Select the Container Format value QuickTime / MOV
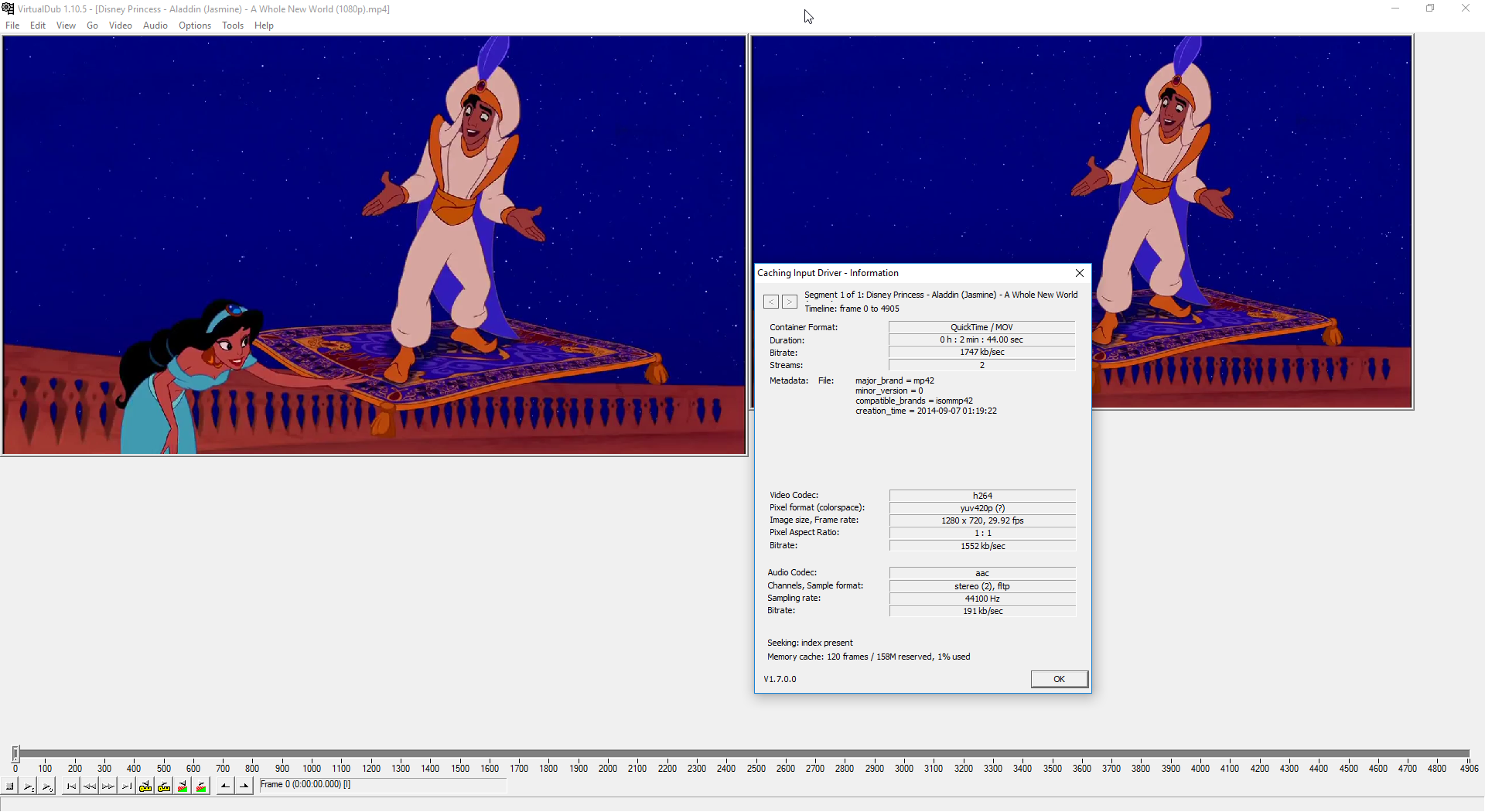Viewport: 1485px width, 812px height. pyautogui.click(x=981, y=327)
